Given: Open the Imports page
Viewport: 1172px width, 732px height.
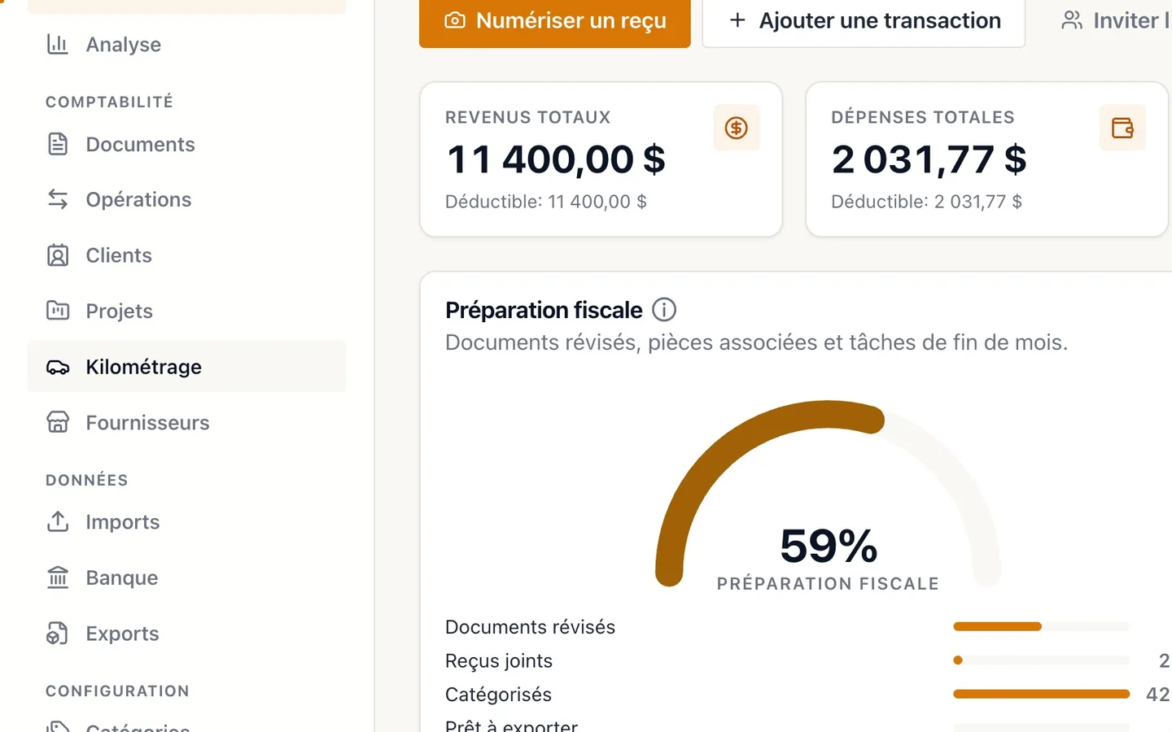Looking at the screenshot, I should pos(187,522).
